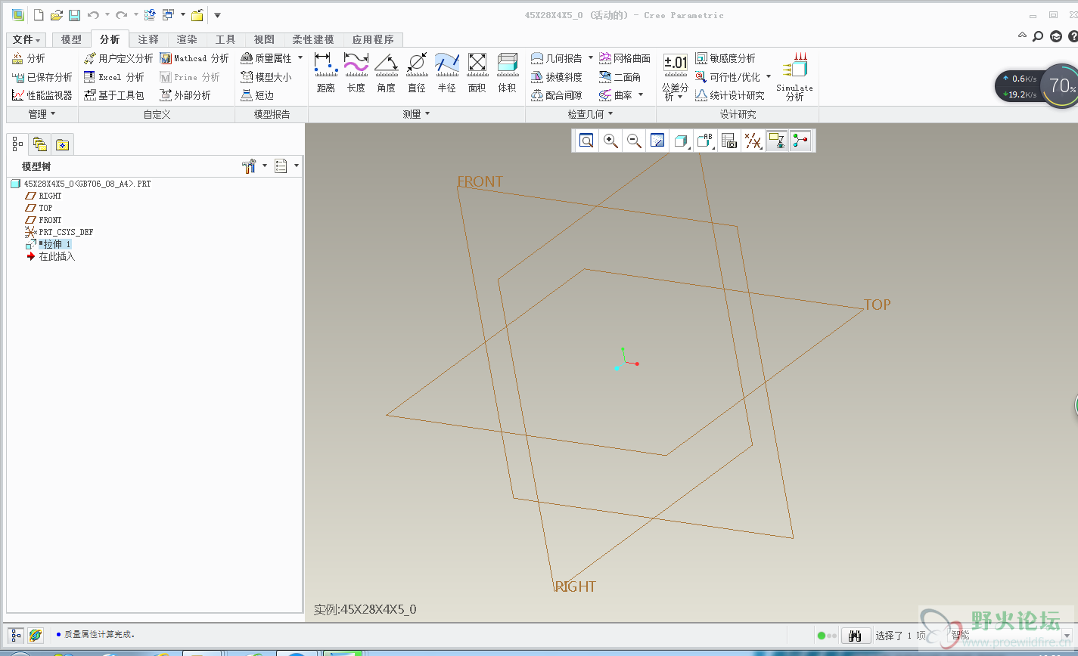Viewport: 1078px width, 656px height.
Task: Click 拔模斜度 draft check button
Action: pyautogui.click(x=557, y=76)
